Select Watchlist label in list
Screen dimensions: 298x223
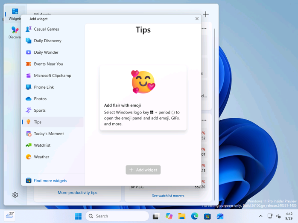(x=42, y=145)
